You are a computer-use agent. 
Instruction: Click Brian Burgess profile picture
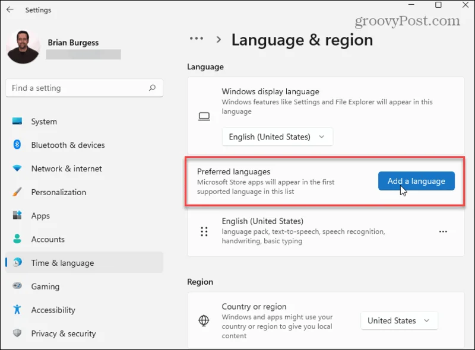click(x=23, y=47)
